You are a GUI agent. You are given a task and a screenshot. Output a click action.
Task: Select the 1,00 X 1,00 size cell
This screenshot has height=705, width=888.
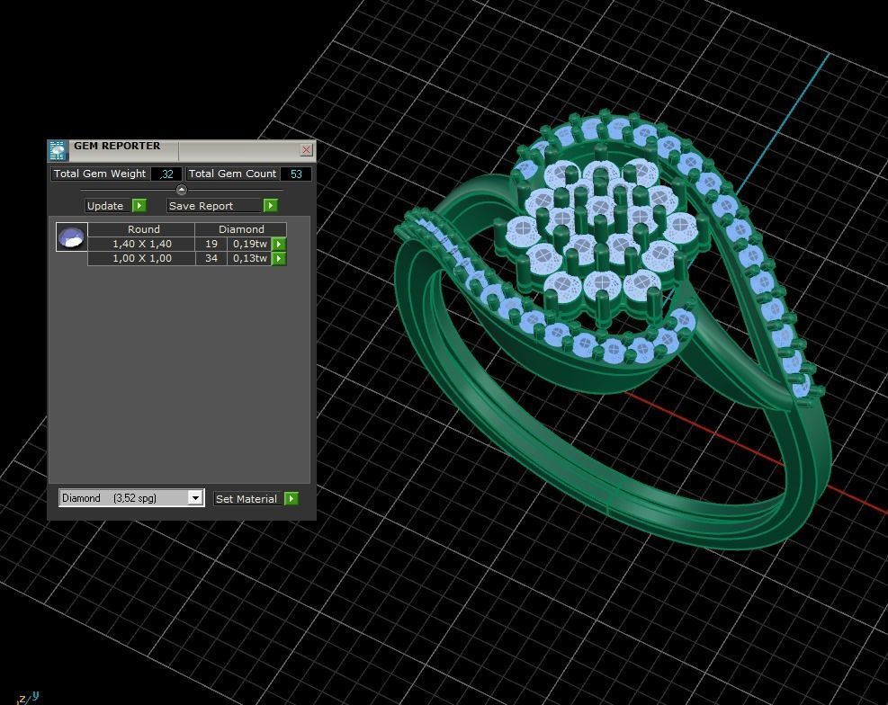[141, 259]
